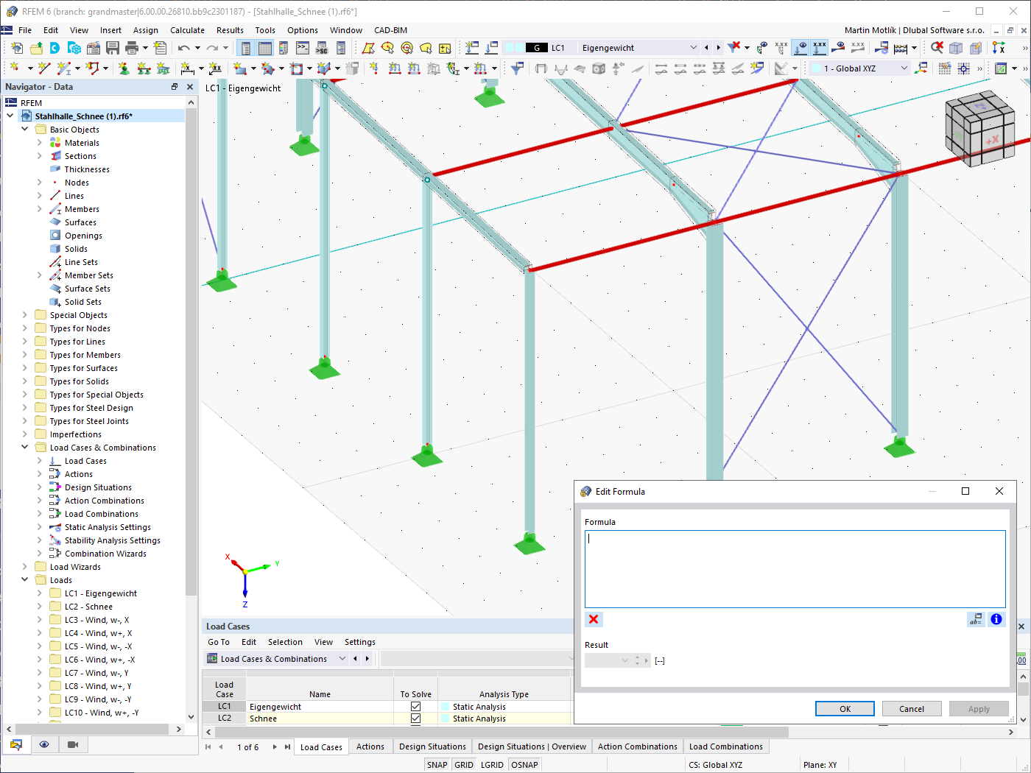
Task: Open the CAD-BIM menu
Action: (x=390, y=30)
